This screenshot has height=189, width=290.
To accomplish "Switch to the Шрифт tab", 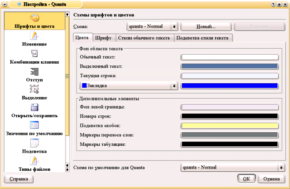I will pyautogui.click(x=105, y=38).
